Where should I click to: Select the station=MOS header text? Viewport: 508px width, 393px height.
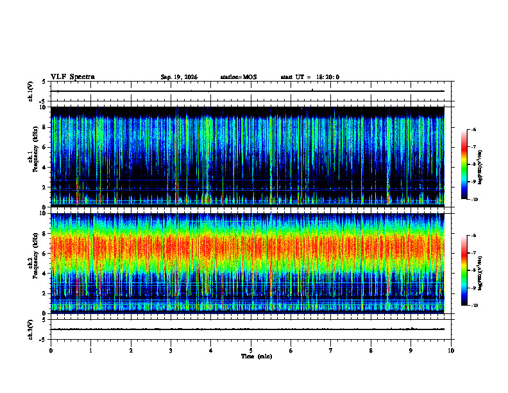[239, 77]
